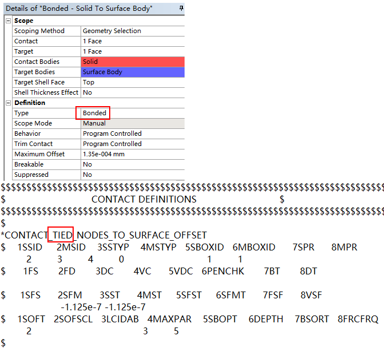This screenshot has width=384, height=348.
Task: Click the 4MAXPAR column header text
Action: point(170,319)
